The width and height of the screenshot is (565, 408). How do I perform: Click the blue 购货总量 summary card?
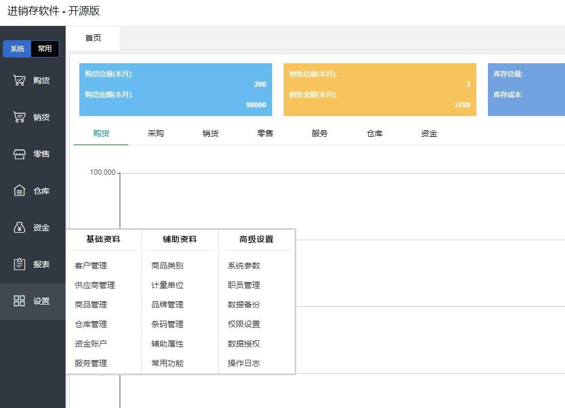click(176, 90)
